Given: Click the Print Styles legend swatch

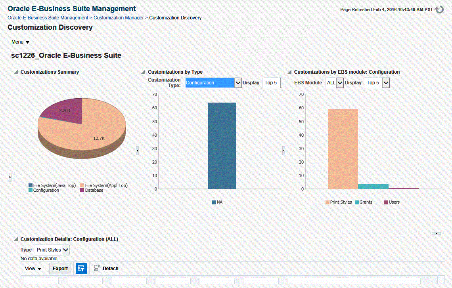Looking at the screenshot, I should click(328, 202).
